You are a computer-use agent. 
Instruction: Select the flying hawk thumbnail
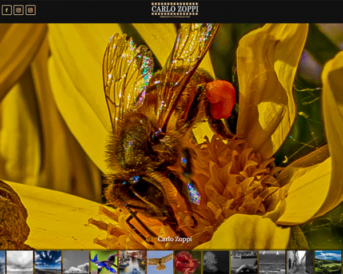pos(160,262)
